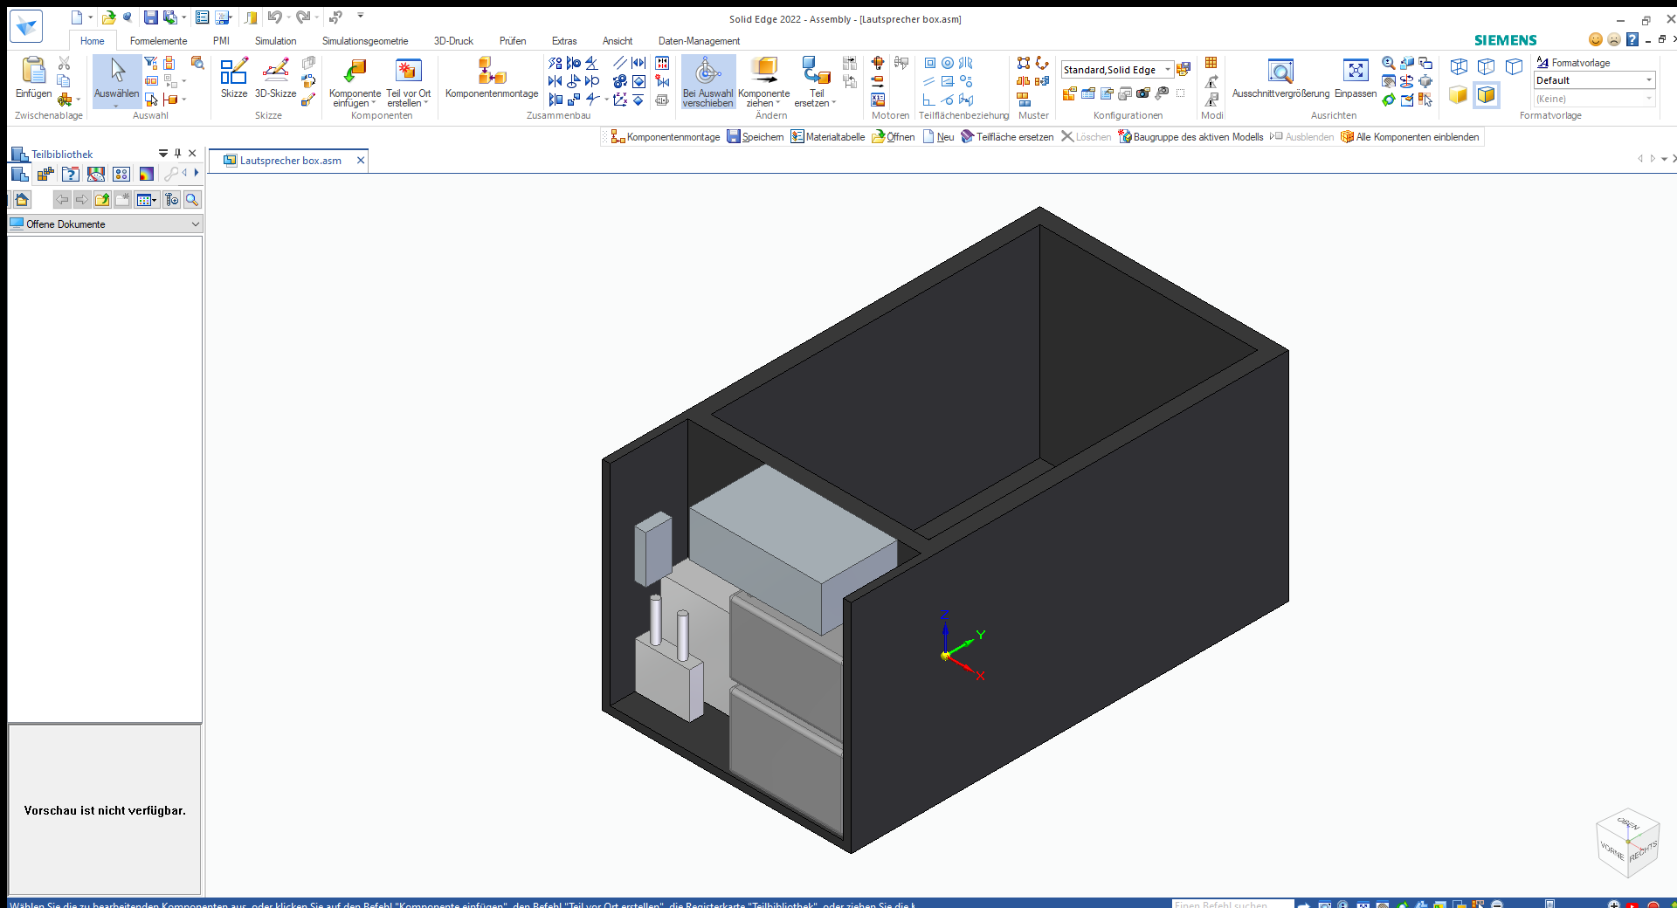Click the save icon in quick access toolbar
The height and width of the screenshot is (908, 1677).
tap(150, 17)
